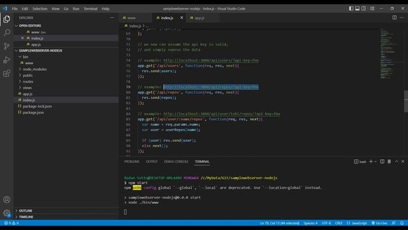Select the bash terminal profile label
Viewport: 408px width, 230px height.
coord(360,162)
